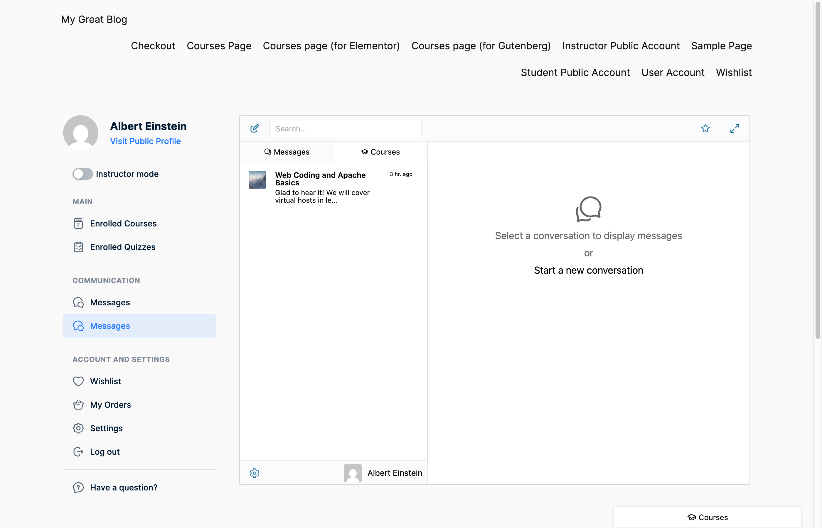
Task: Open Courses page (for Elementor) in the menu
Action: pos(331,45)
